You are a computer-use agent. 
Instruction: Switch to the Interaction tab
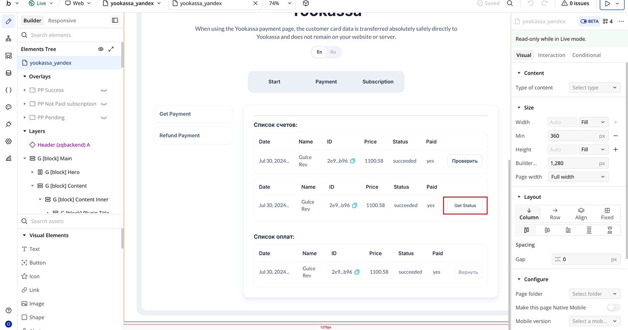click(x=551, y=55)
